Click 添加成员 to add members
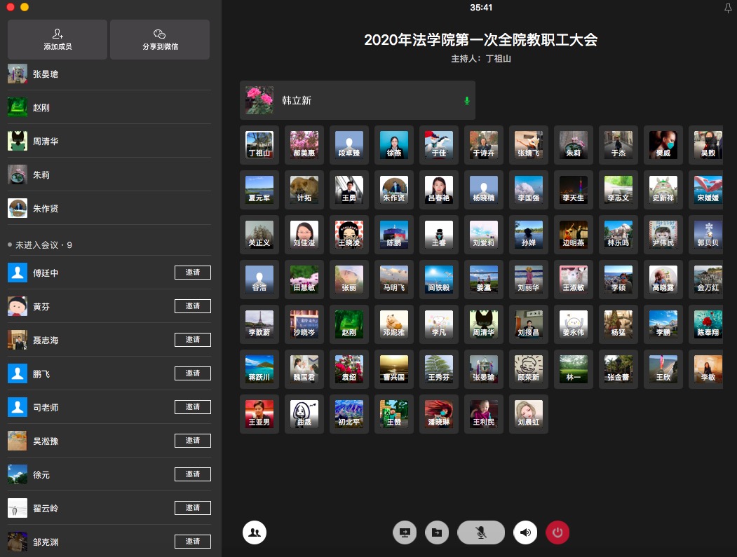 (x=58, y=39)
